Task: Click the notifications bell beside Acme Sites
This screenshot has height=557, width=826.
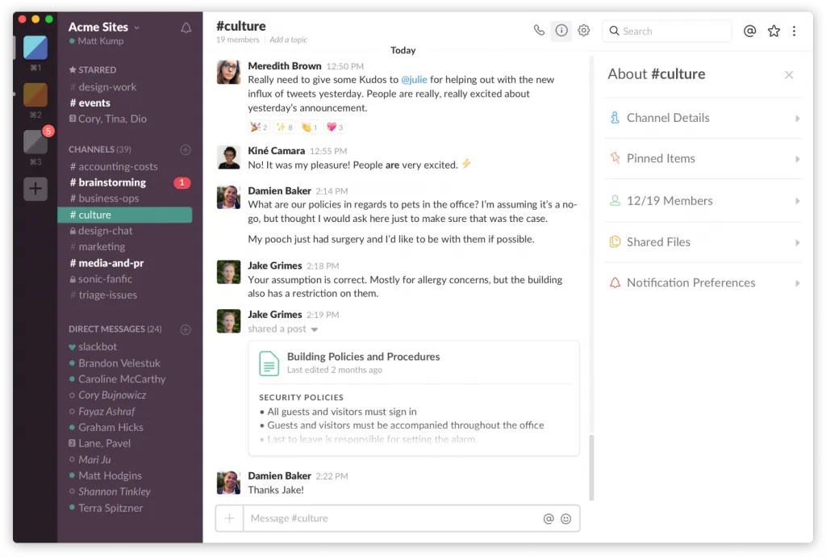Action: point(186,28)
